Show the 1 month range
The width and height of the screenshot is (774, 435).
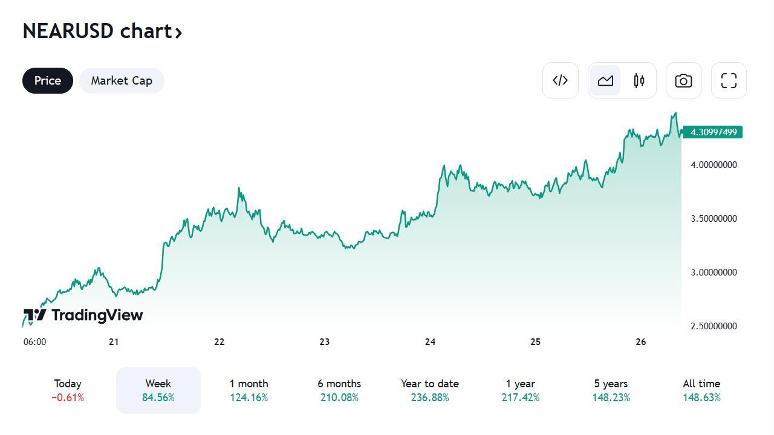coord(249,390)
